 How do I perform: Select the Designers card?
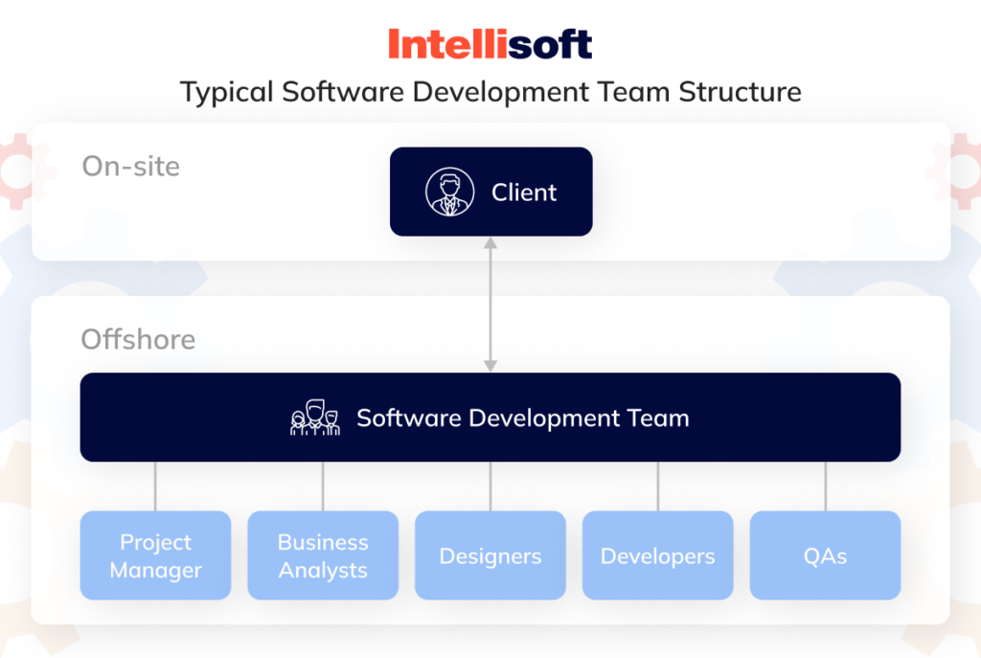490,555
